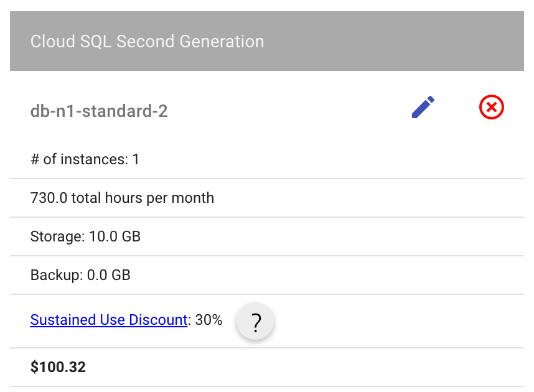Click the 30% discount value

(209, 320)
